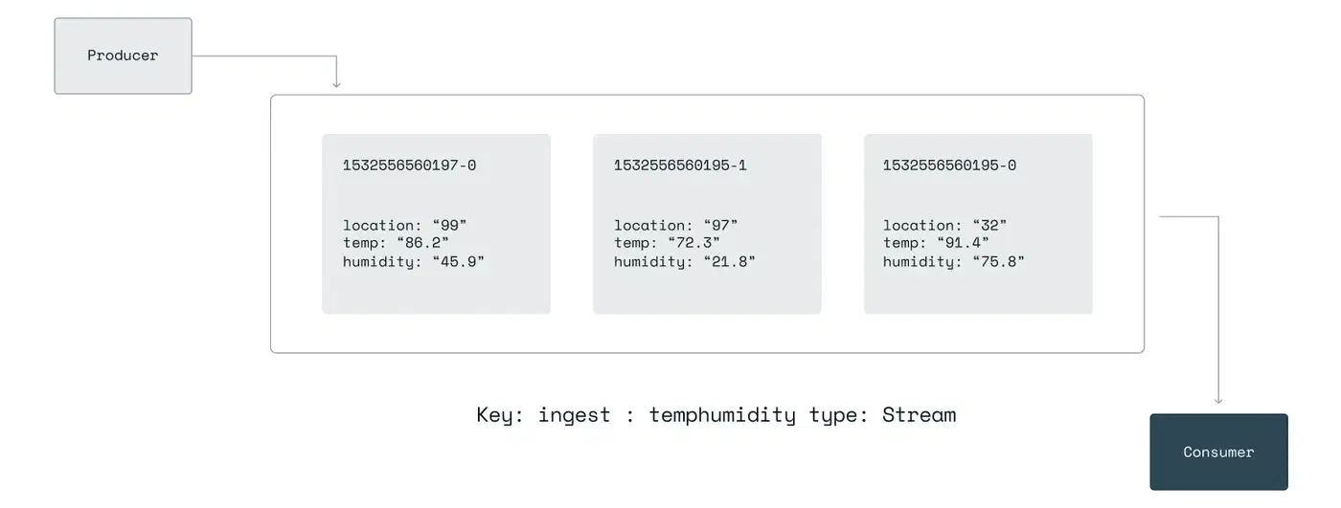
Task: Click the word "ingest" in the key label
Action: [x=574, y=415]
